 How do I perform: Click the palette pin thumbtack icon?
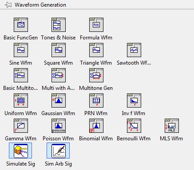(8, 5)
